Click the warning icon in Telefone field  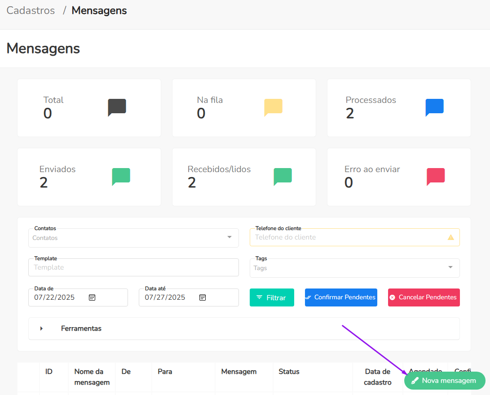coord(451,237)
